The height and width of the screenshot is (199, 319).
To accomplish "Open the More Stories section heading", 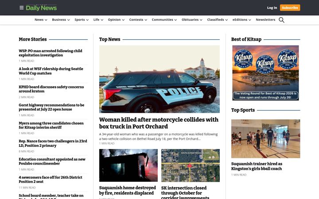I will click(33, 39).
